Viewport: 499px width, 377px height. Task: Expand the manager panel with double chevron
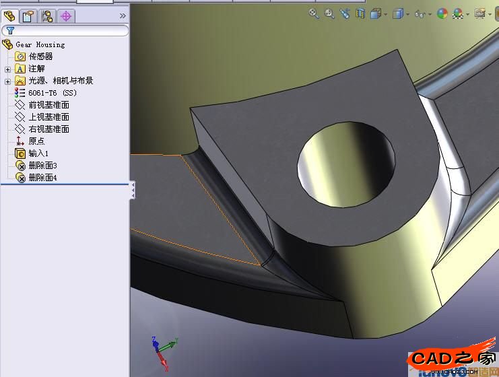pos(123,15)
